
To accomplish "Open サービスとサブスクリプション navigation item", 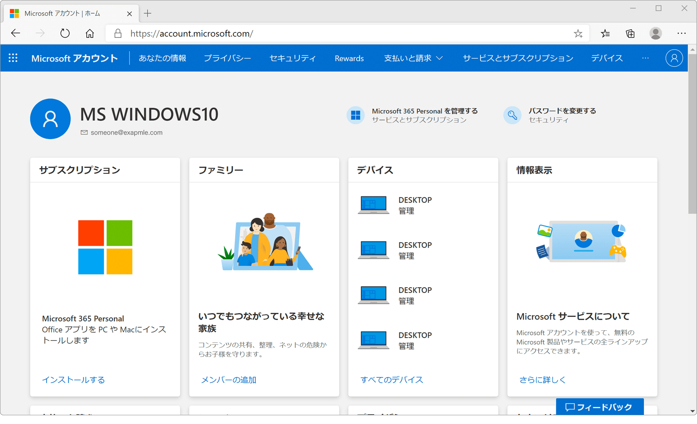I will click(x=518, y=58).
